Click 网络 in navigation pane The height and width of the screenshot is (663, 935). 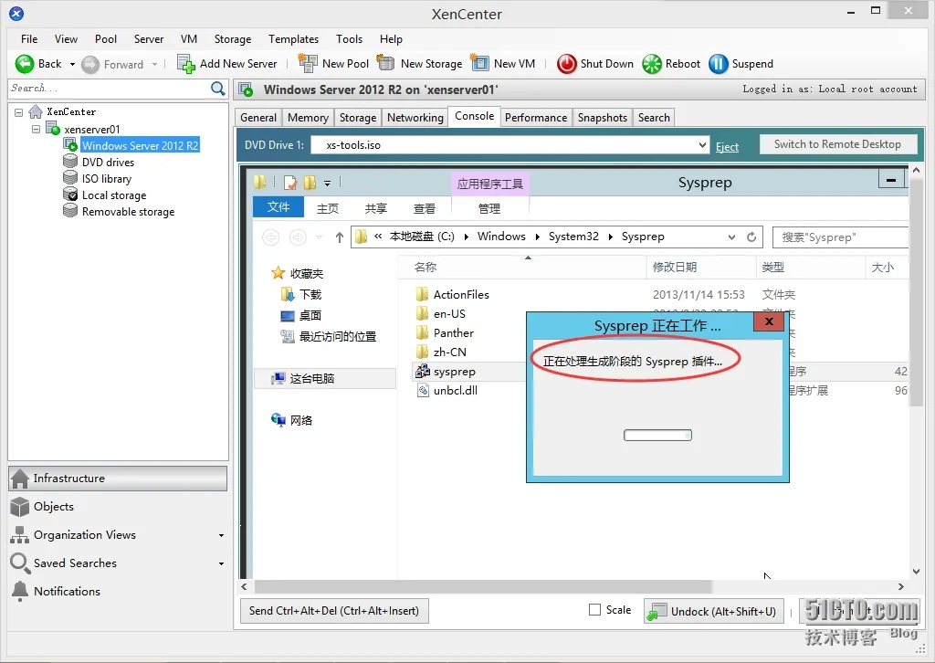coord(301,421)
